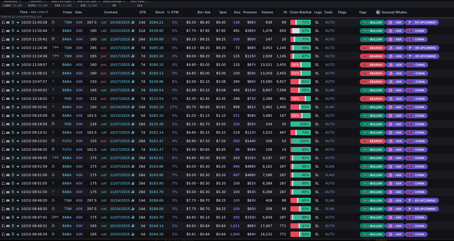Screen dimensions: 454x241
Task: Click lock-bag icon on 11:25:42 BABA row
Action: 53,39
